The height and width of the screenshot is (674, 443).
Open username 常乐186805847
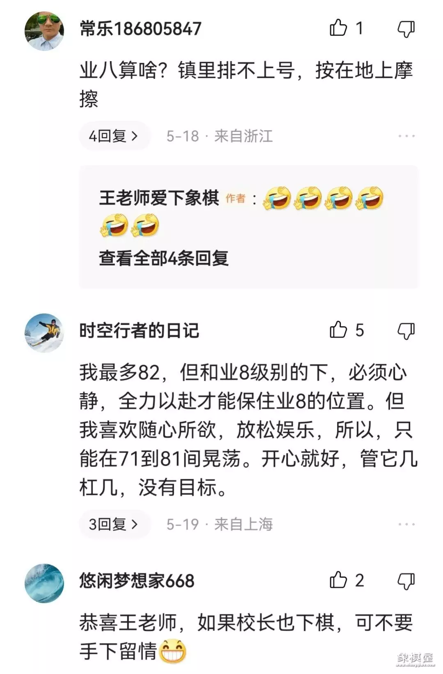coord(140,29)
